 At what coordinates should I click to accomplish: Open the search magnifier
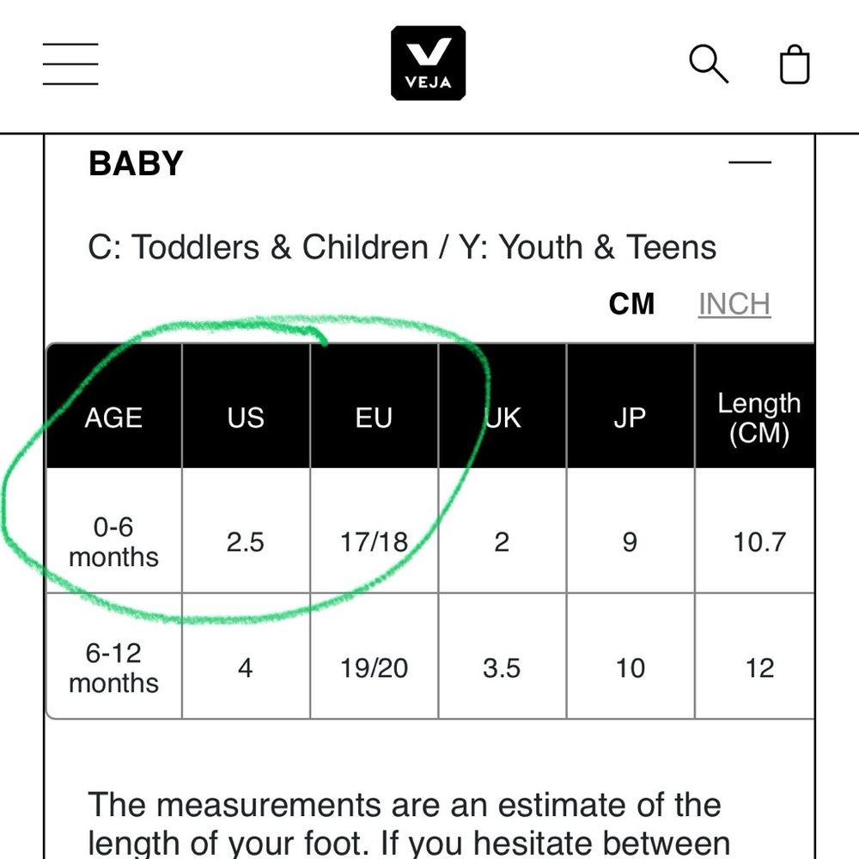(x=709, y=64)
